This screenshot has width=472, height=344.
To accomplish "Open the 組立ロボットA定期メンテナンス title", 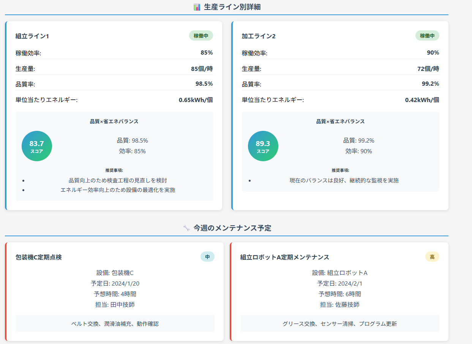I will click(x=284, y=257).
